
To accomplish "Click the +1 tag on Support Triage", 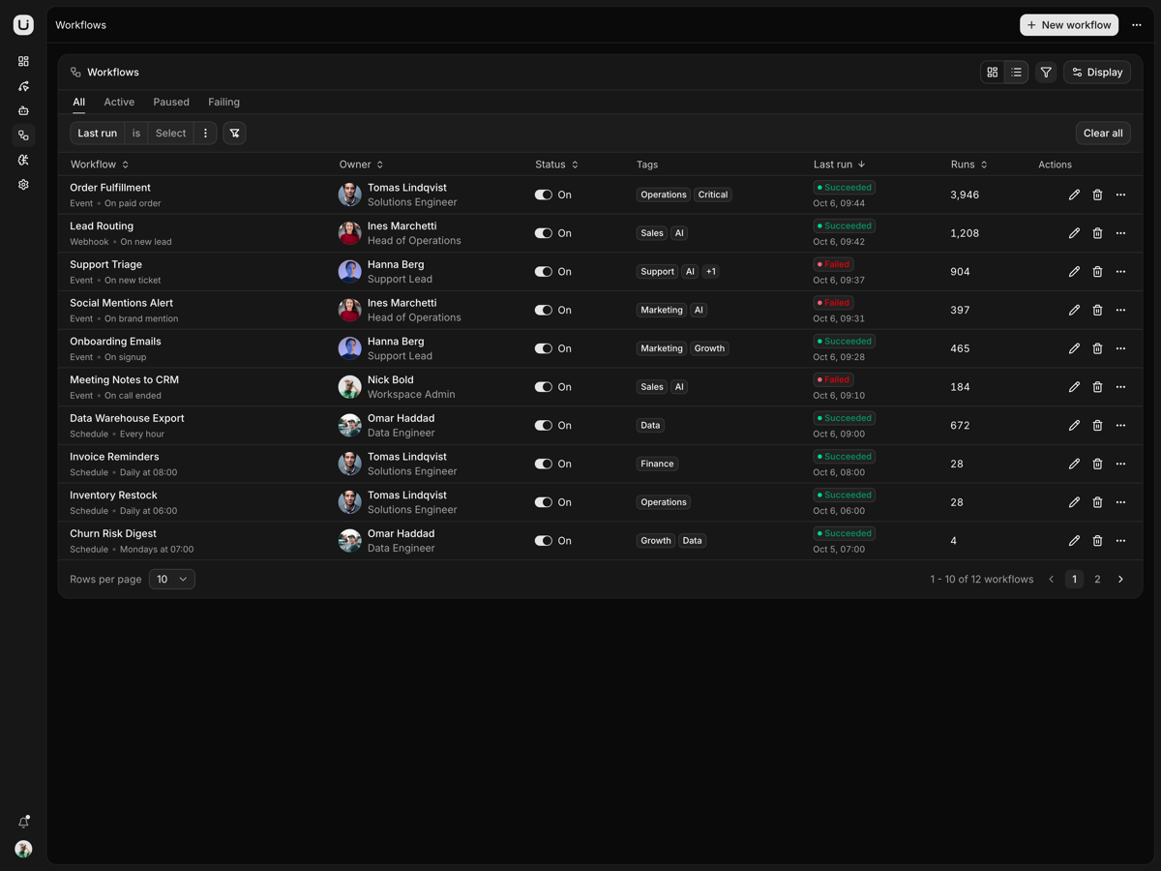I will (x=711, y=272).
